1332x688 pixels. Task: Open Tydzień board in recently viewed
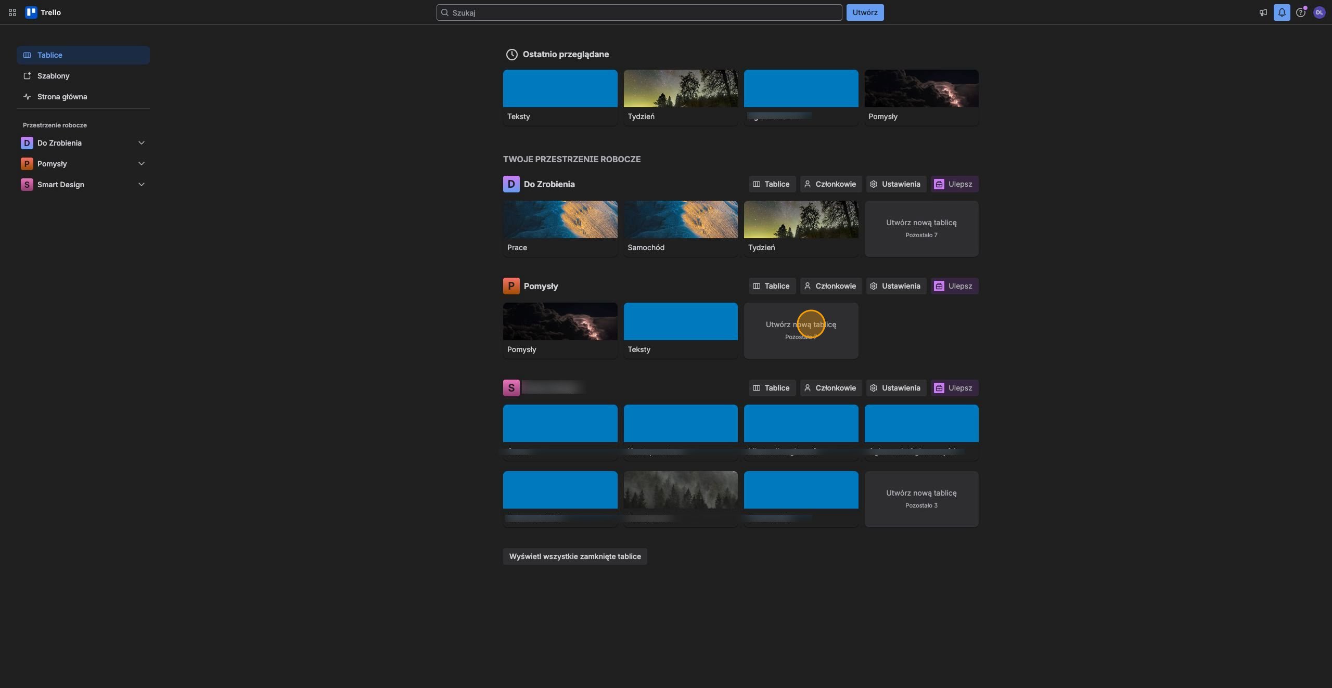(681, 98)
